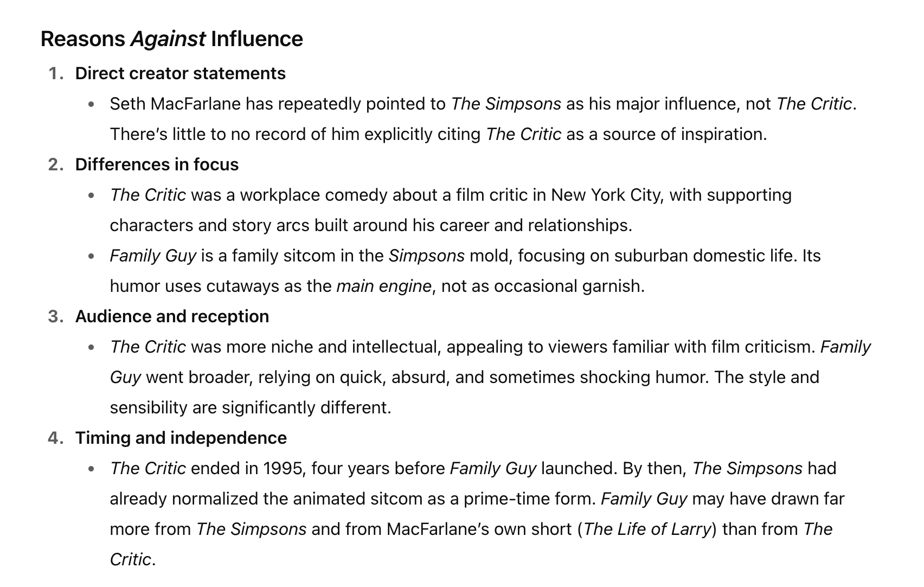The width and height of the screenshot is (924, 587).
Task: Click the italic 'The Simpsons' in first bullet
Action: click(506, 104)
